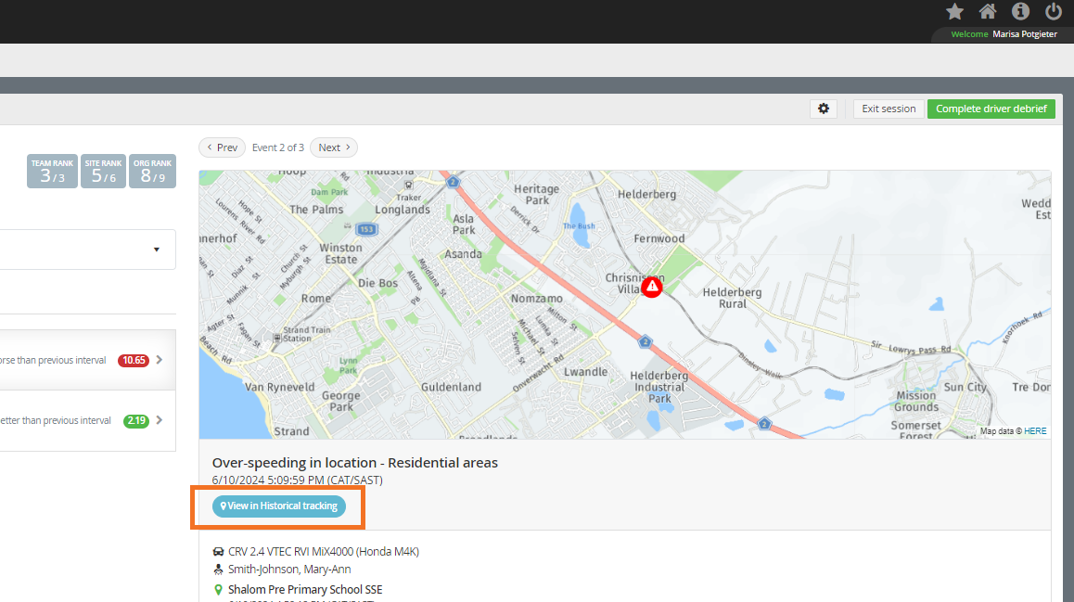Click 'Van Ryneveld' label on map
The width and height of the screenshot is (1074, 602).
(x=279, y=387)
